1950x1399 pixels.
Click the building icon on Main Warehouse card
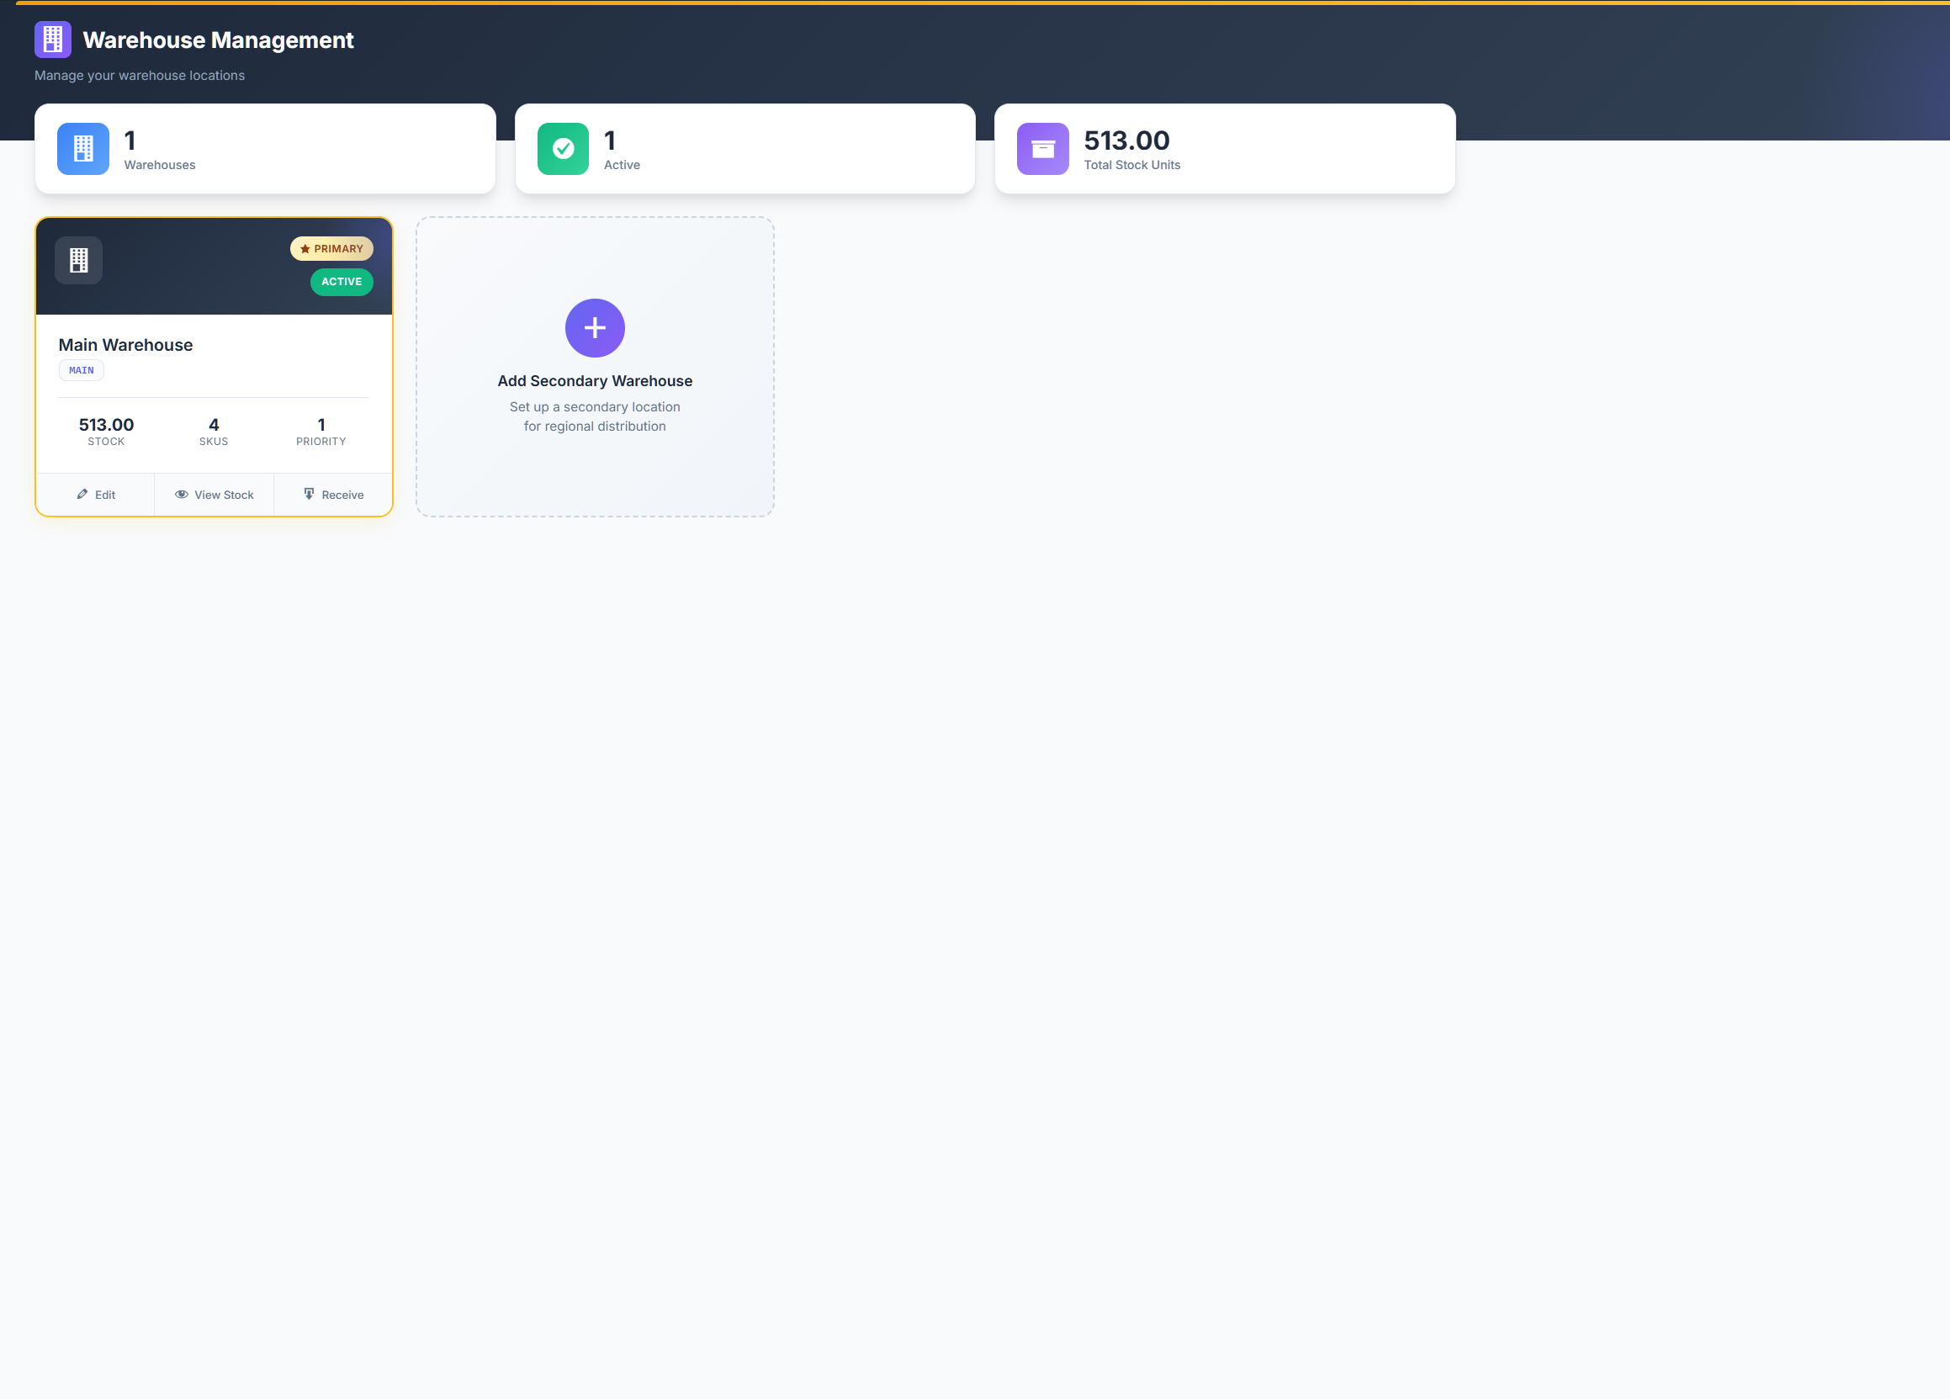79,260
